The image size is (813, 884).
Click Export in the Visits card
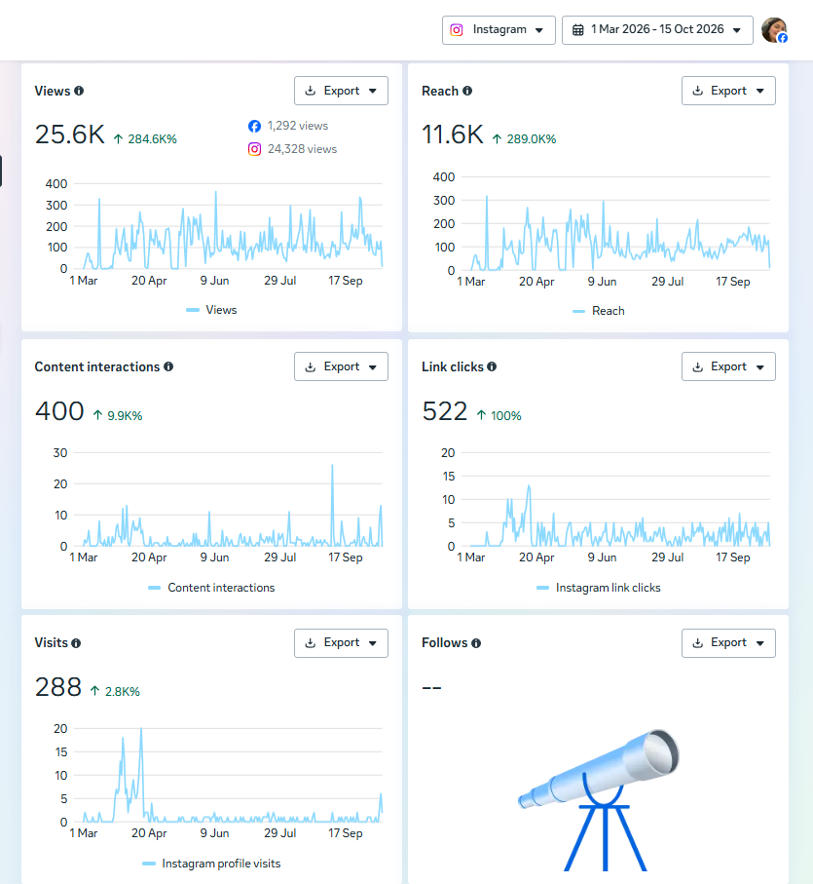[x=341, y=642]
